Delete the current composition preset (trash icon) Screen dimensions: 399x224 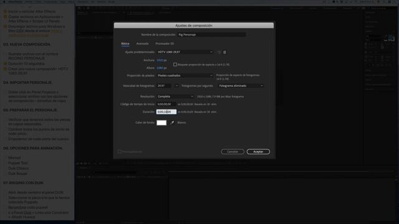click(224, 52)
